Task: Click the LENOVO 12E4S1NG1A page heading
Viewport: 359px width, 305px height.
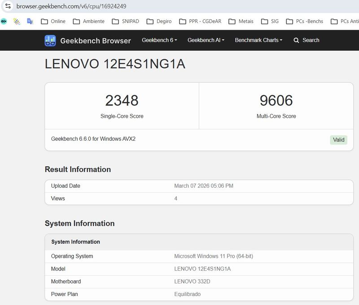Action: tap(115, 64)
